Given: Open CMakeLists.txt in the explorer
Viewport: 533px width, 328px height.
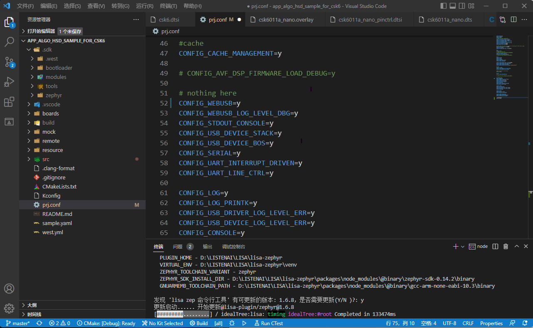Looking at the screenshot, I should point(59,186).
